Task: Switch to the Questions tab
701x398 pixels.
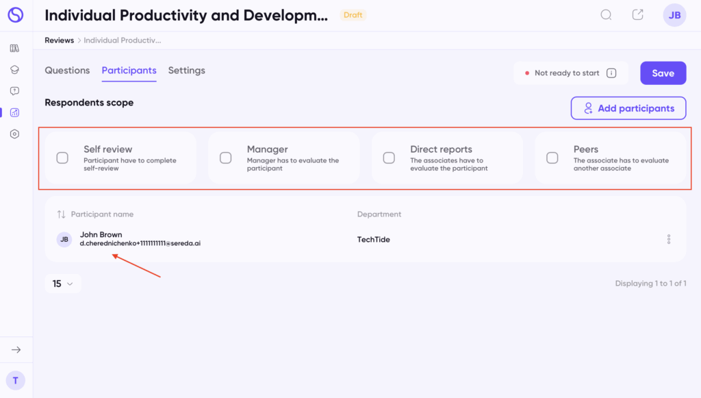Action: (x=67, y=71)
